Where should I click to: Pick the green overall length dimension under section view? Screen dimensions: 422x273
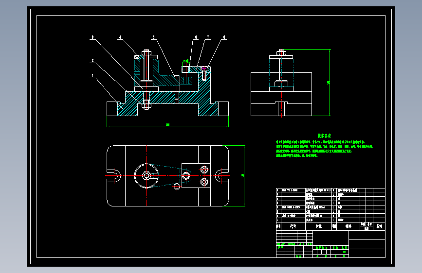[167, 125]
